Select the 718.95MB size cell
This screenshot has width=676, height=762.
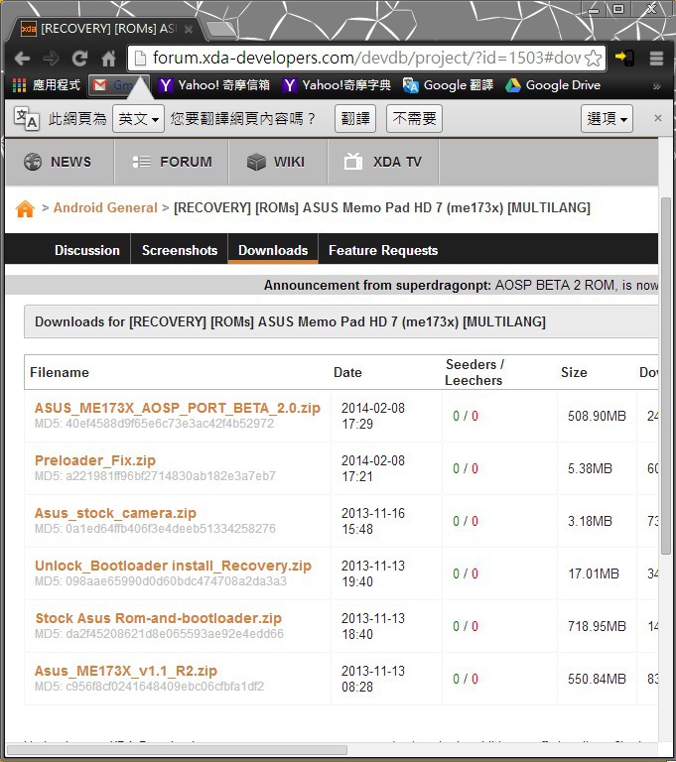[x=597, y=626]
